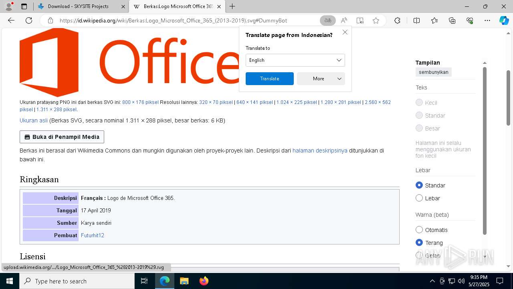Close the SKYSITE Projects tab
Screen dimensions: 513x289
coord(123,6)
